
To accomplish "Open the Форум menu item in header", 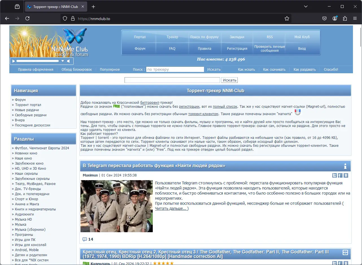I will click(140, 49).
